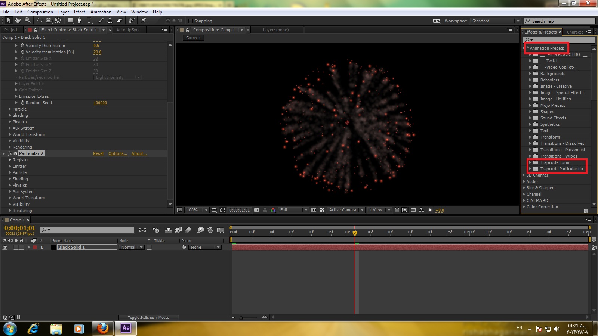Toggle the Composition viewer lock icon
The image size is (598, 336).
tap(187, 30)
